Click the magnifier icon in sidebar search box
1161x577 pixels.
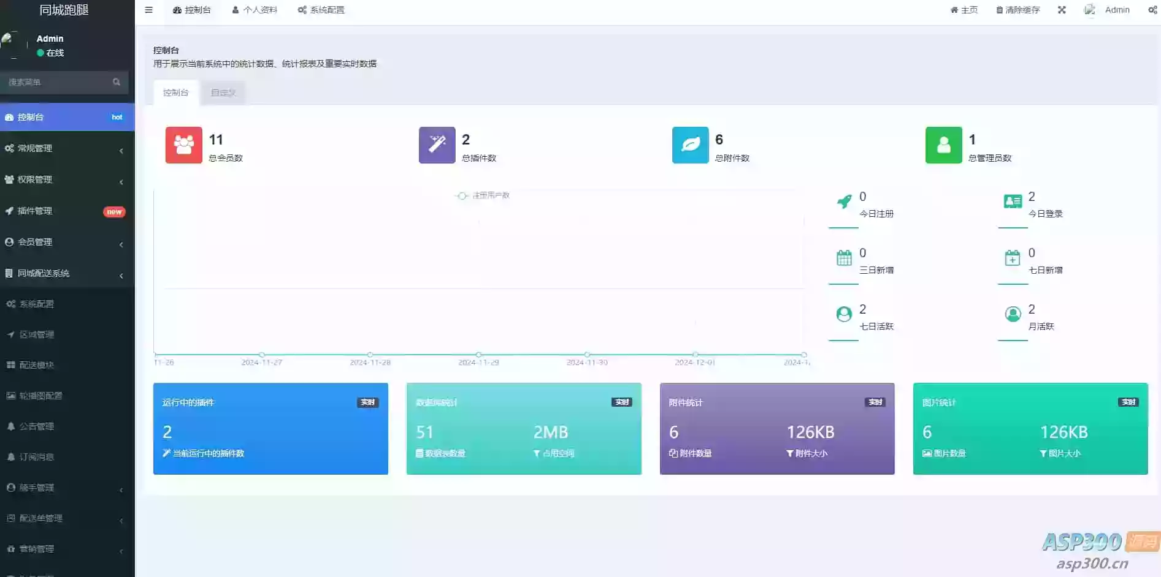point(117,81)
